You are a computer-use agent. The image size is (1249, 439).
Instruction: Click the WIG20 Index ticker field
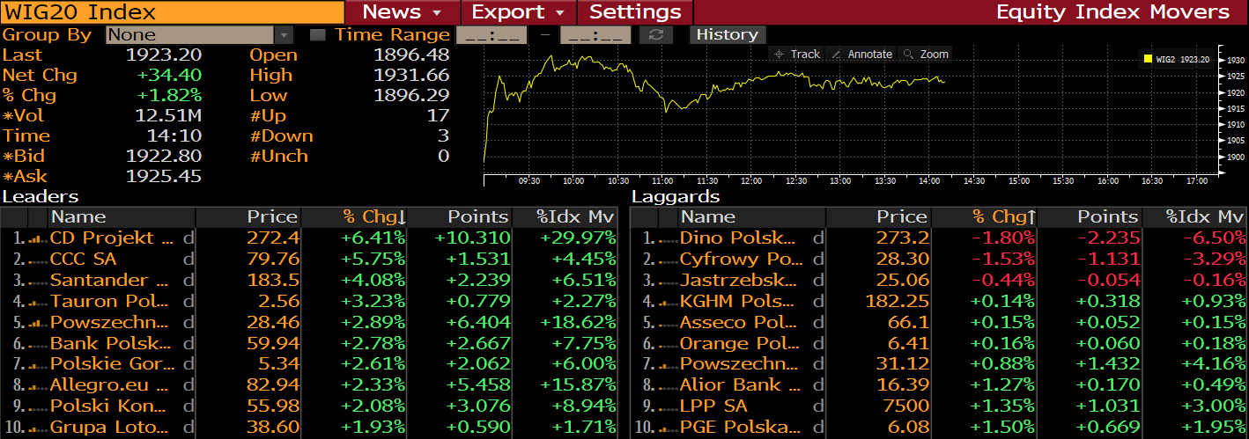click(173, 11)
